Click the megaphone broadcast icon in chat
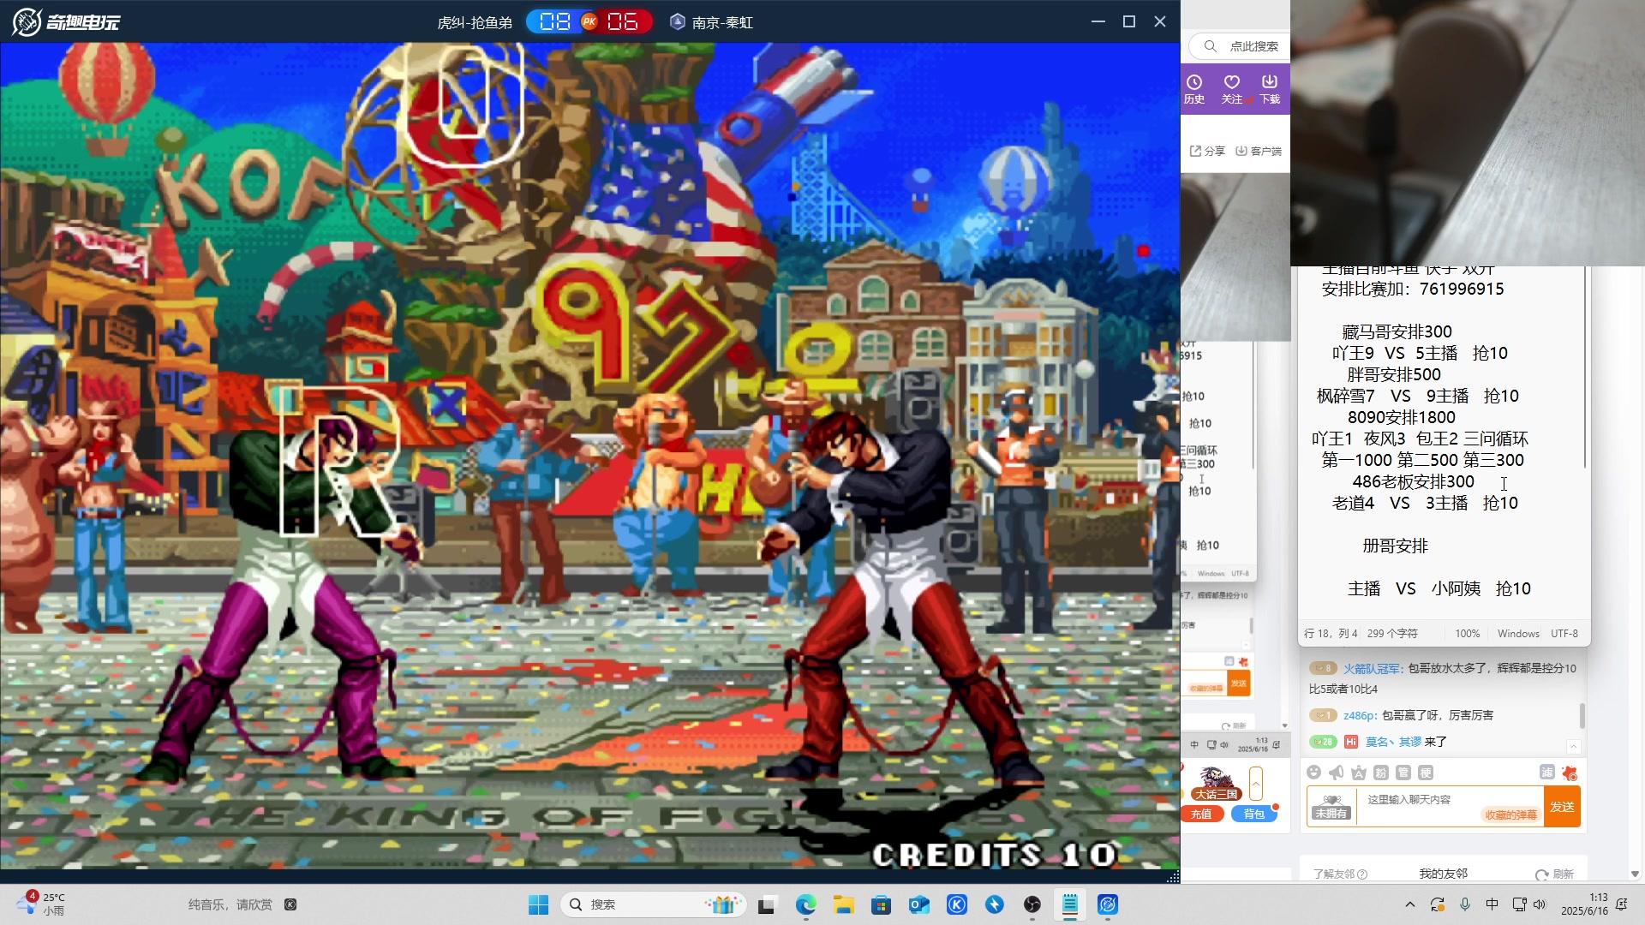 (1337, 773)
